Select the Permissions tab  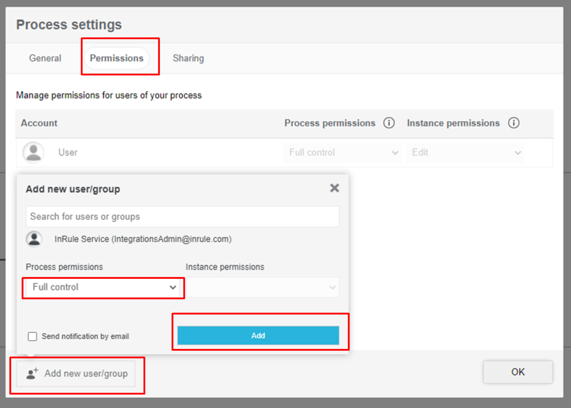tap(117, 58)
